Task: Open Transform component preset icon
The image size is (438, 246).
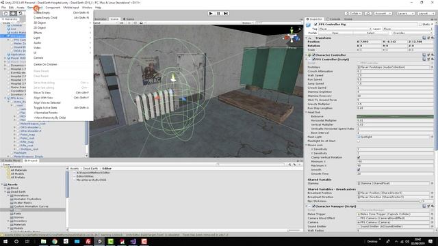Action: point(428,38)
